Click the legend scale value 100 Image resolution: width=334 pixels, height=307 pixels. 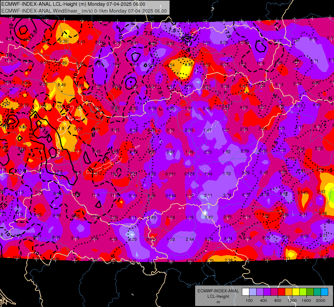[x=249, y=301]
